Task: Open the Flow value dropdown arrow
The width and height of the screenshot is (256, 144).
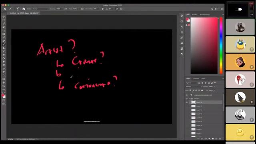Action: pos(78,9)
